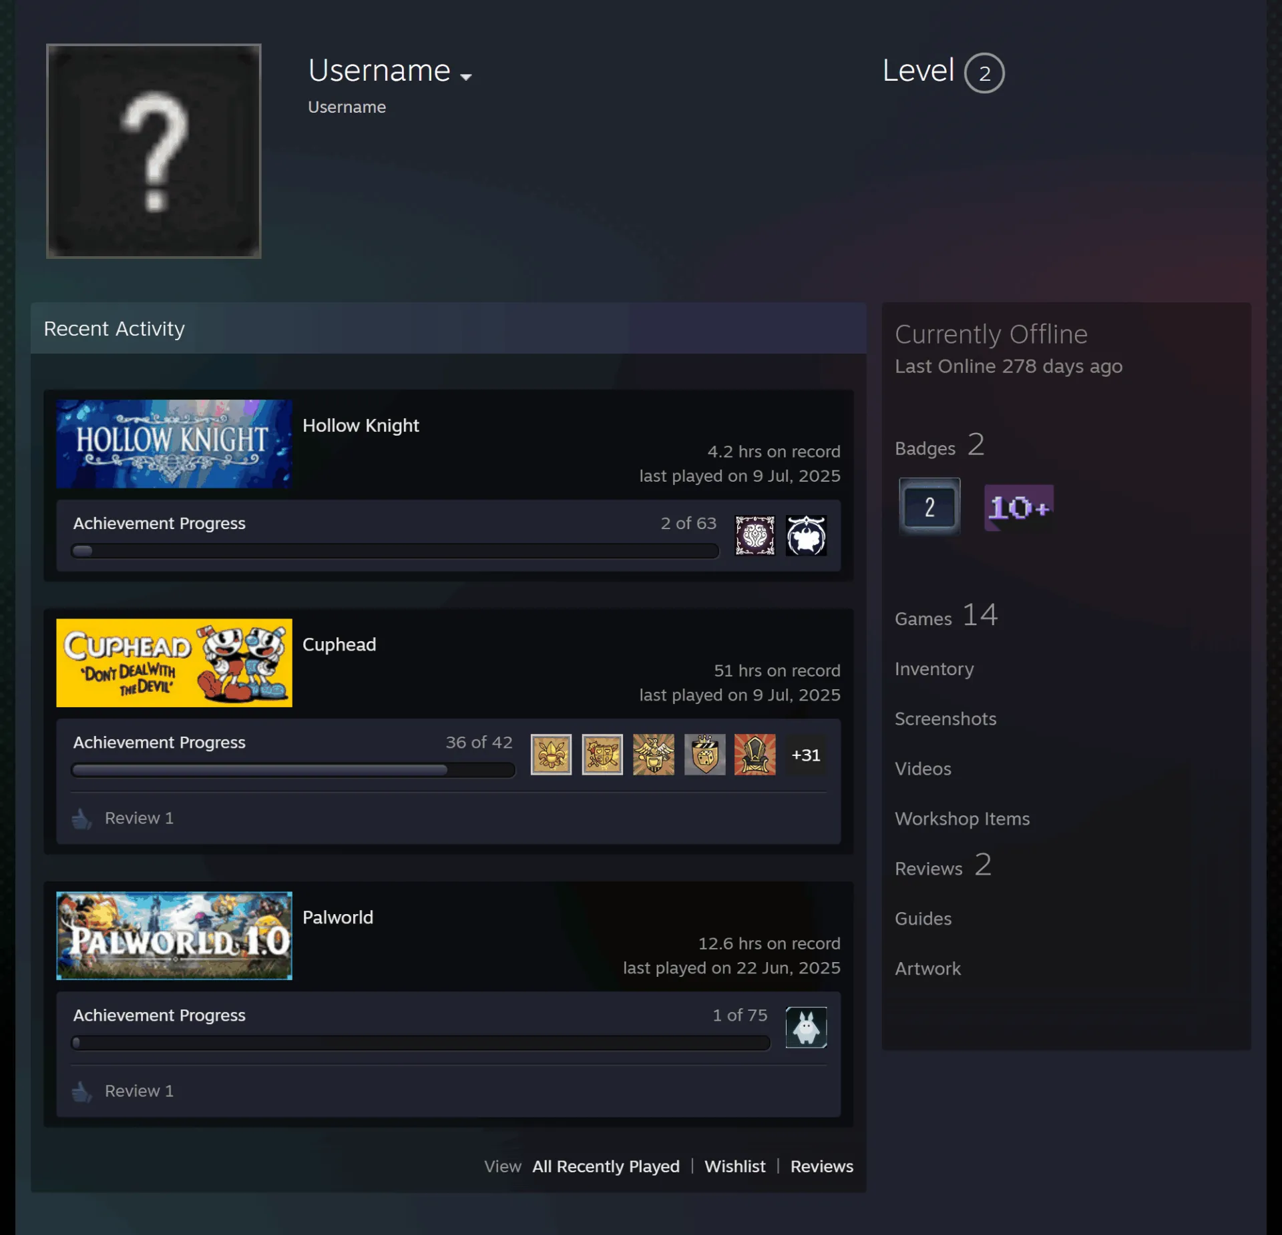Viewport: 1282px width, 1235px height.
Task: Open the Wishlist link
Action: tap(735, 1166)
